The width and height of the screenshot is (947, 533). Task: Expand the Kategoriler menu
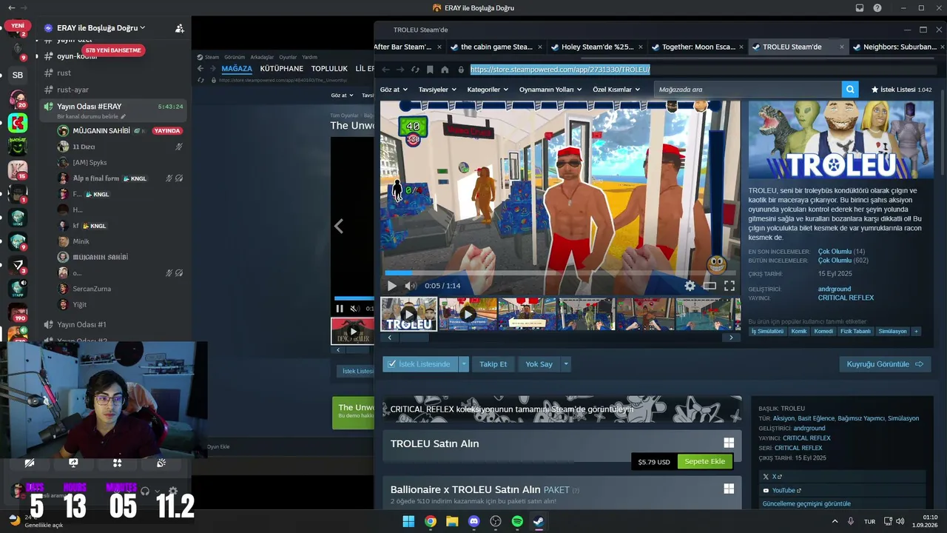point(488,90)
